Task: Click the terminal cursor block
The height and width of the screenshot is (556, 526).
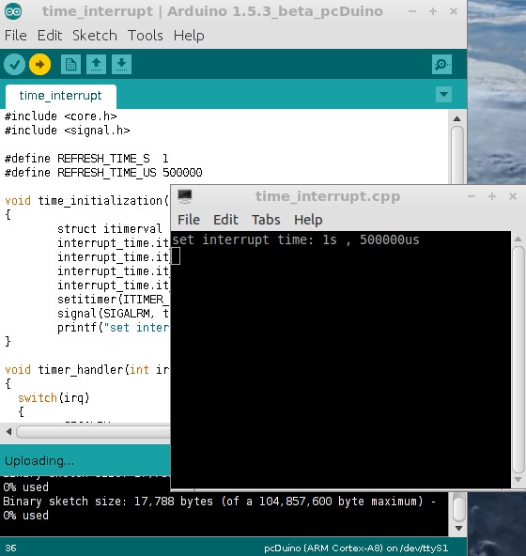Action: pyautogui.click(x=176, y=255)
